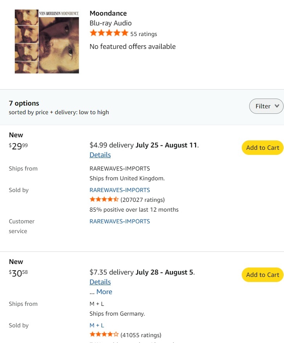
Task: Open the 55 ratings link
Action: 144,34
